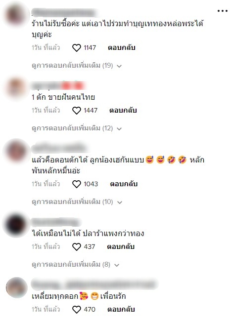The width and height of the screenshot is (230, 322).
Task: Like the comment with 1147 likes
Action: 77,48
